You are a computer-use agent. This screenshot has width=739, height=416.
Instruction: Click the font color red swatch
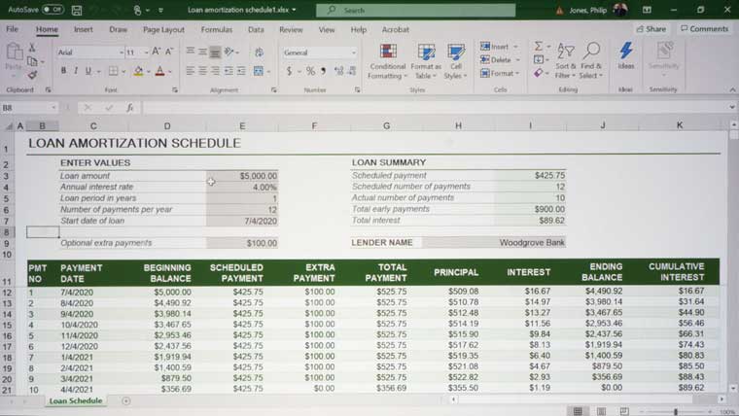[x=159, y=71]
